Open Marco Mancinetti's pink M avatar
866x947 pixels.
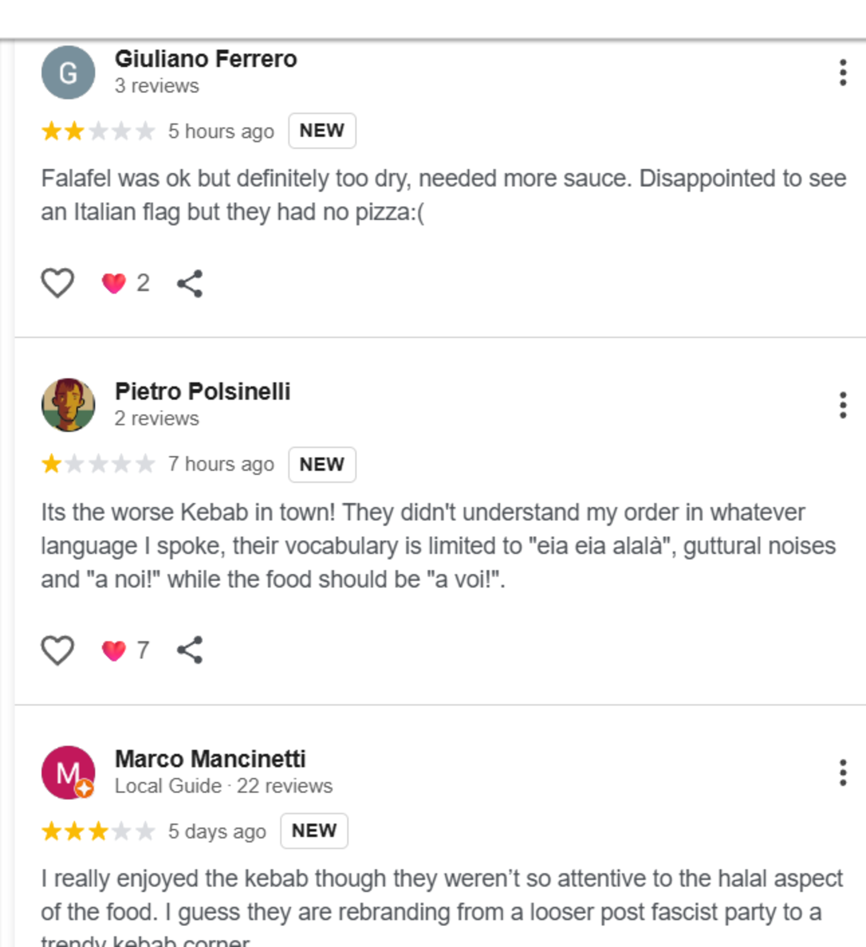pos(66,770)
